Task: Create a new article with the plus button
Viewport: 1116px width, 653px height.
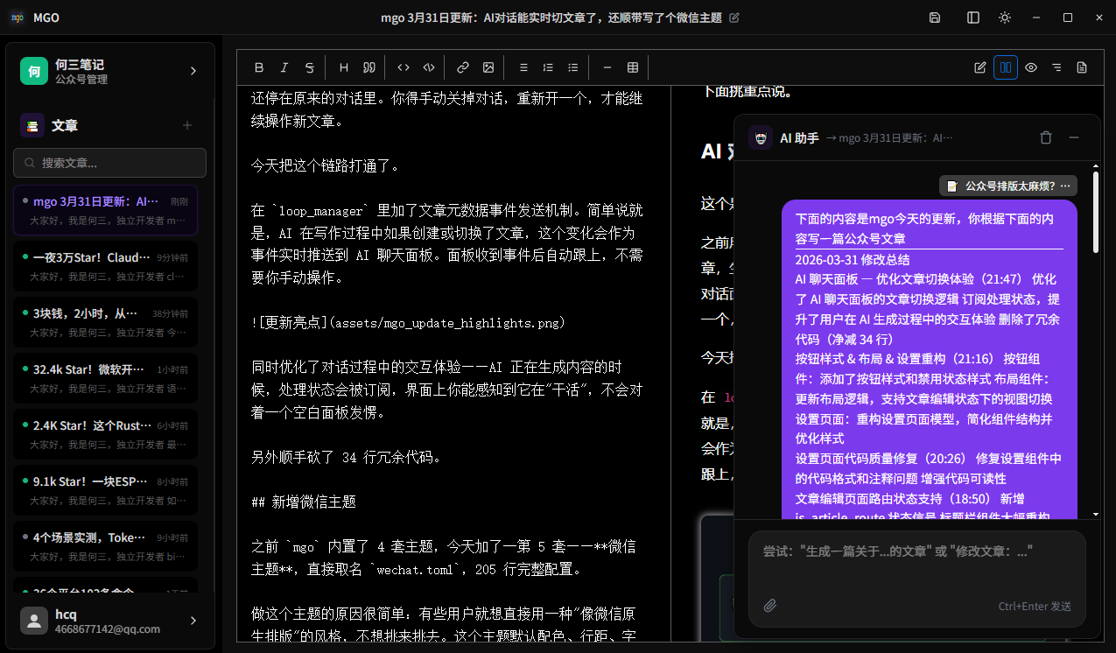Action: [x=186, y=125]
